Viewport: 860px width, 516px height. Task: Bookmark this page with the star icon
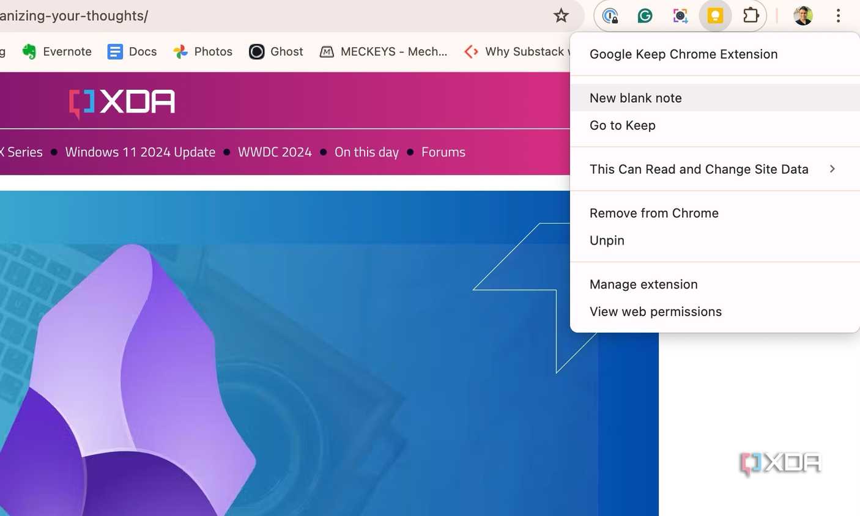tap(561, 16)
